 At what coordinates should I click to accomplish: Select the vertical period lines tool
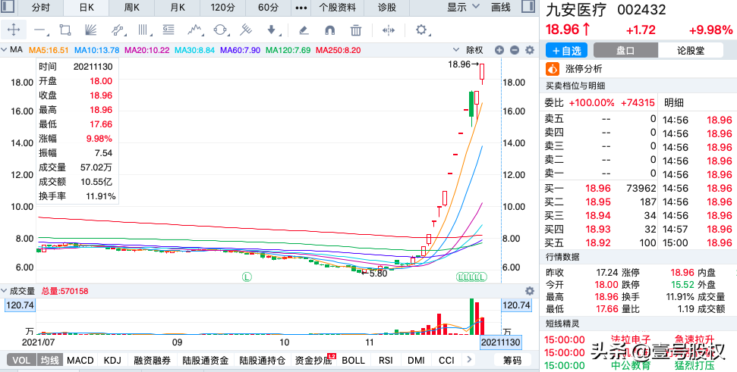[x=143, y=30]
